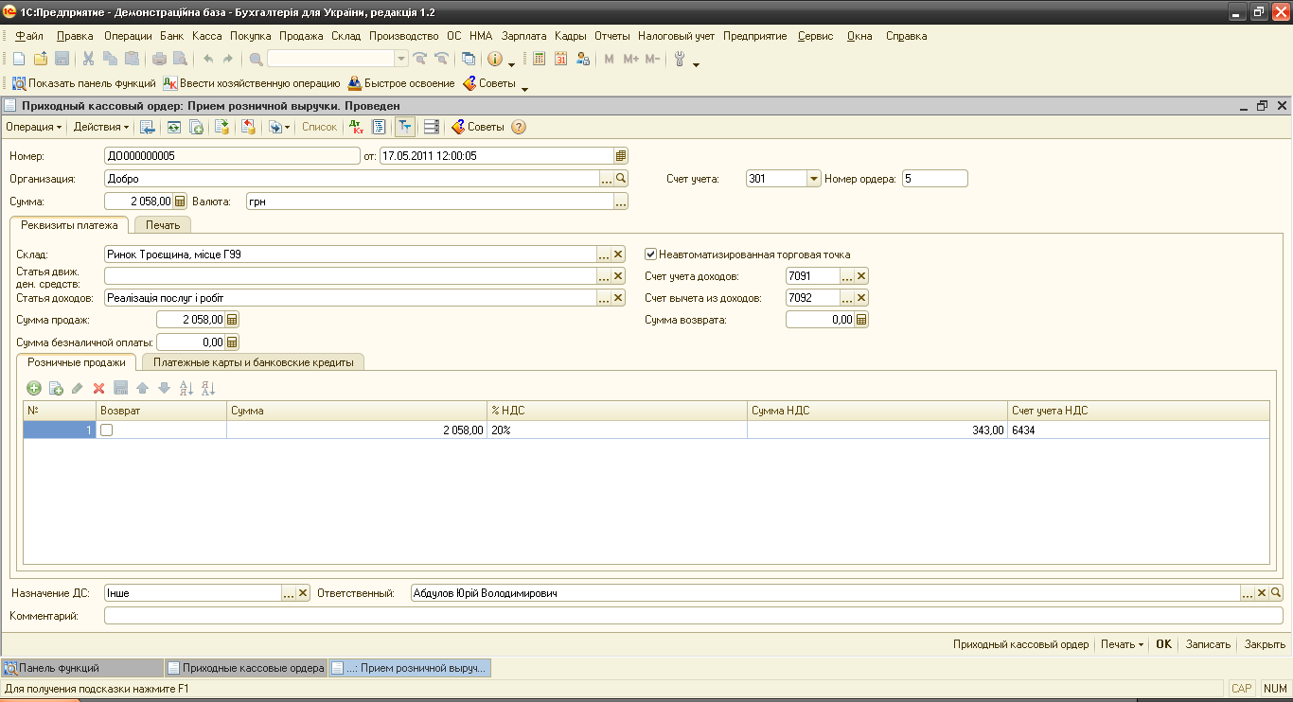This screenshot has width=1293, height=702.
Task: Click the 6434 cell in Счет учета НДС
Action: (1139, 430)
